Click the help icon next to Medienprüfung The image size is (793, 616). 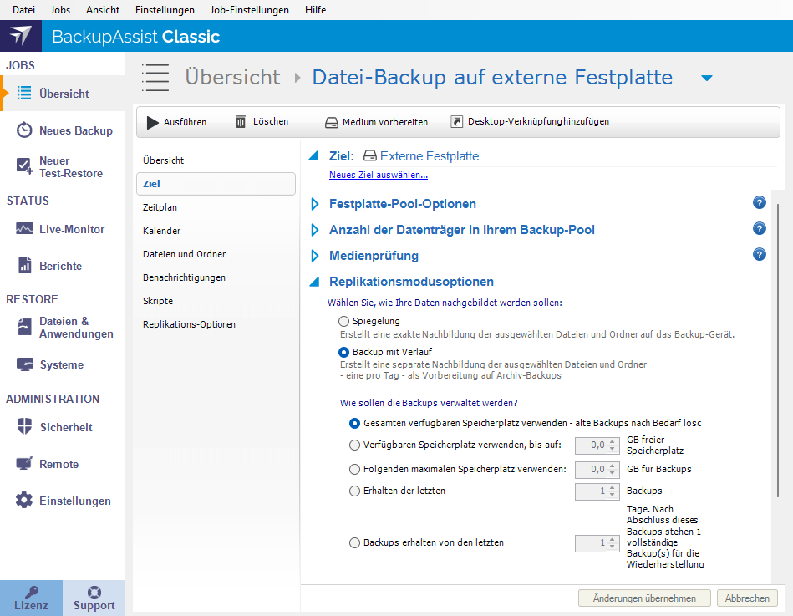pyautogui.click(x=759, y=255)
